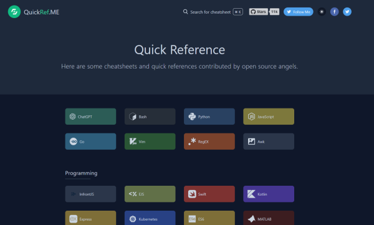Click the Swift bird logo icon
The height and width of the screenshot is (225, 374).
tap(192, 194)
